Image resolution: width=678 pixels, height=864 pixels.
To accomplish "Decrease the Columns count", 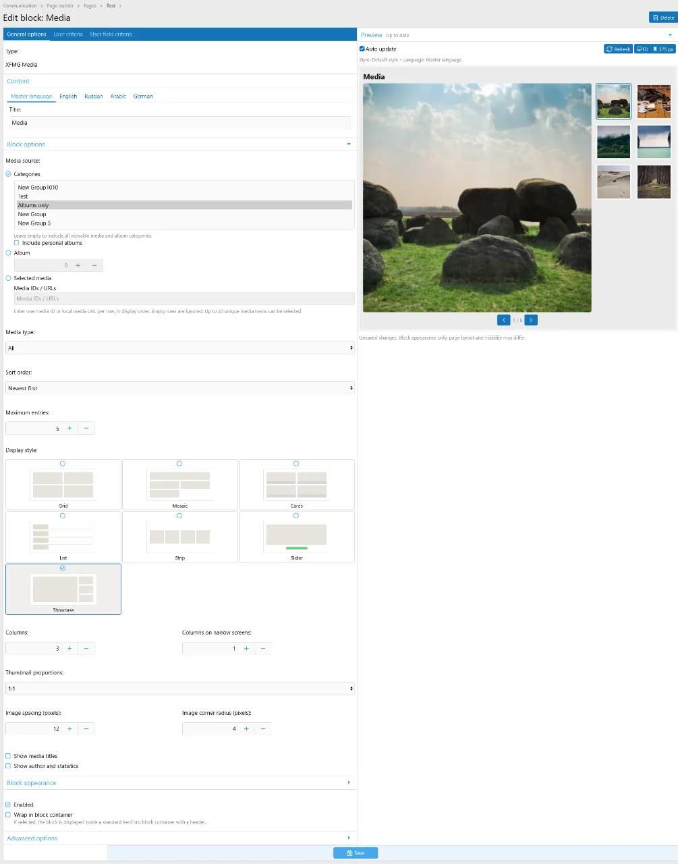I will (86, 649).
